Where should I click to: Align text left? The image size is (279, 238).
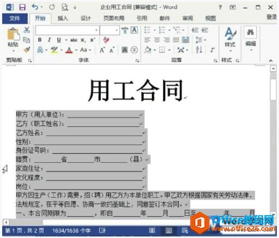pos(148,40)
